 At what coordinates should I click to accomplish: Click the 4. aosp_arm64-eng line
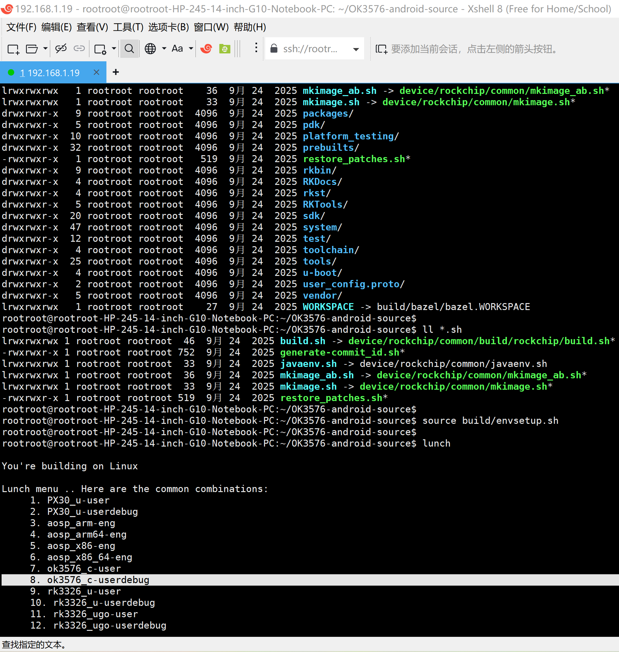coord(79,534)
